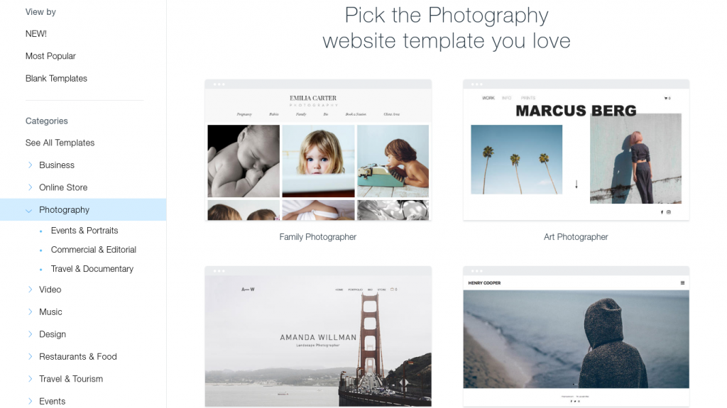
Task: Show the NEW! templates
Action: 36,34
